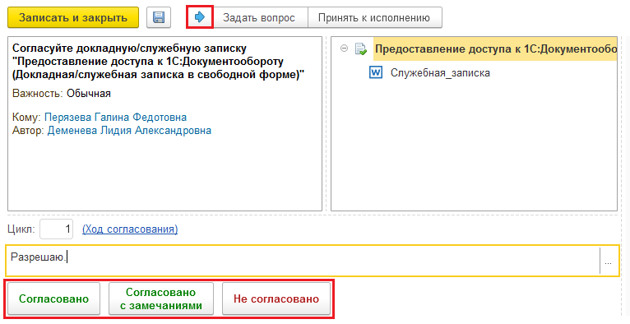Click the red Не согласовано button
The height and width of the screenshot is (324, 630).
click(276, 299)
